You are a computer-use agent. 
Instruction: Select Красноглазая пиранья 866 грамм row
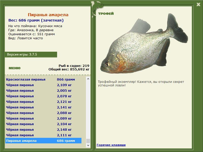point(43,80)
